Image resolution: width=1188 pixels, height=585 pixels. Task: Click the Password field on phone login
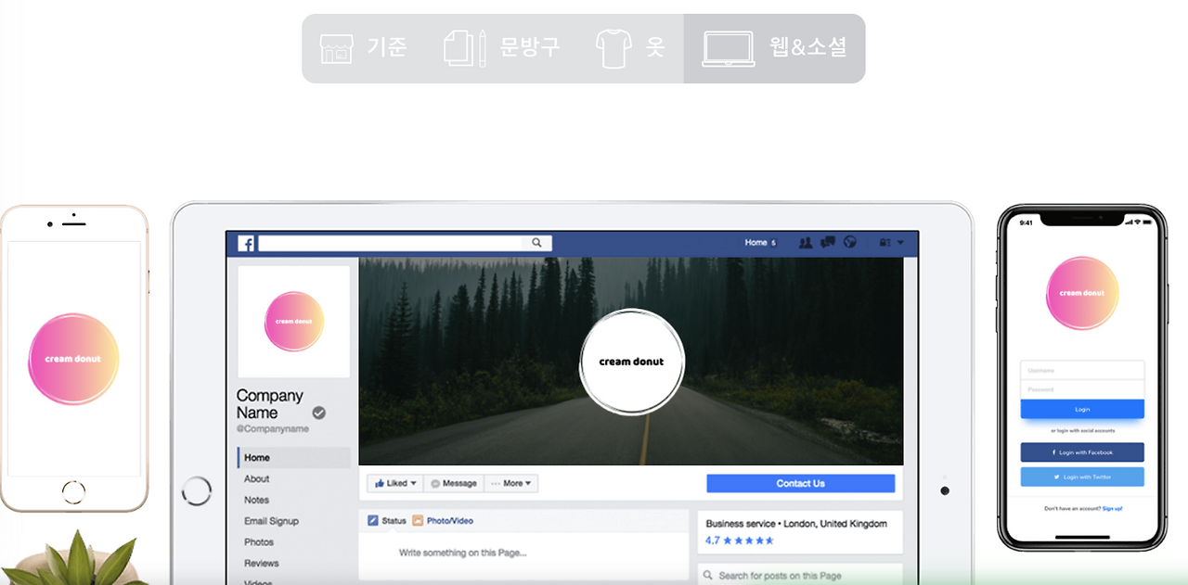tap(1082, 389)
